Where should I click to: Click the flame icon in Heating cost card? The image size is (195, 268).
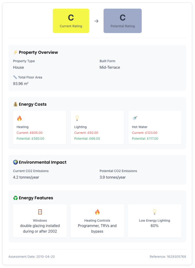(x=19, y=119)
